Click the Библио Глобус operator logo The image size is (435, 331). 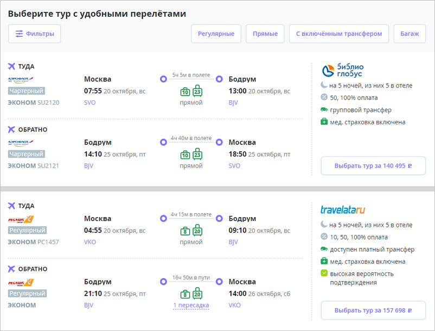pyautogui.click(x=343, y=71)
